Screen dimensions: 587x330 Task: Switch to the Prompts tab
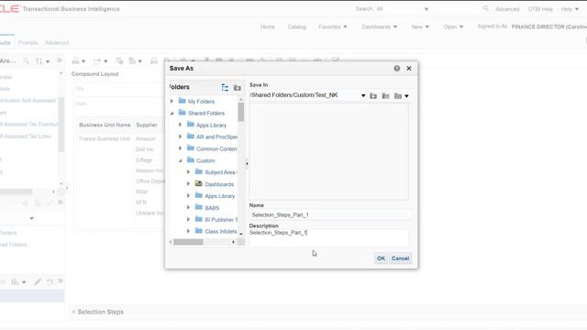pyautogui.click(x=28, y=43)
